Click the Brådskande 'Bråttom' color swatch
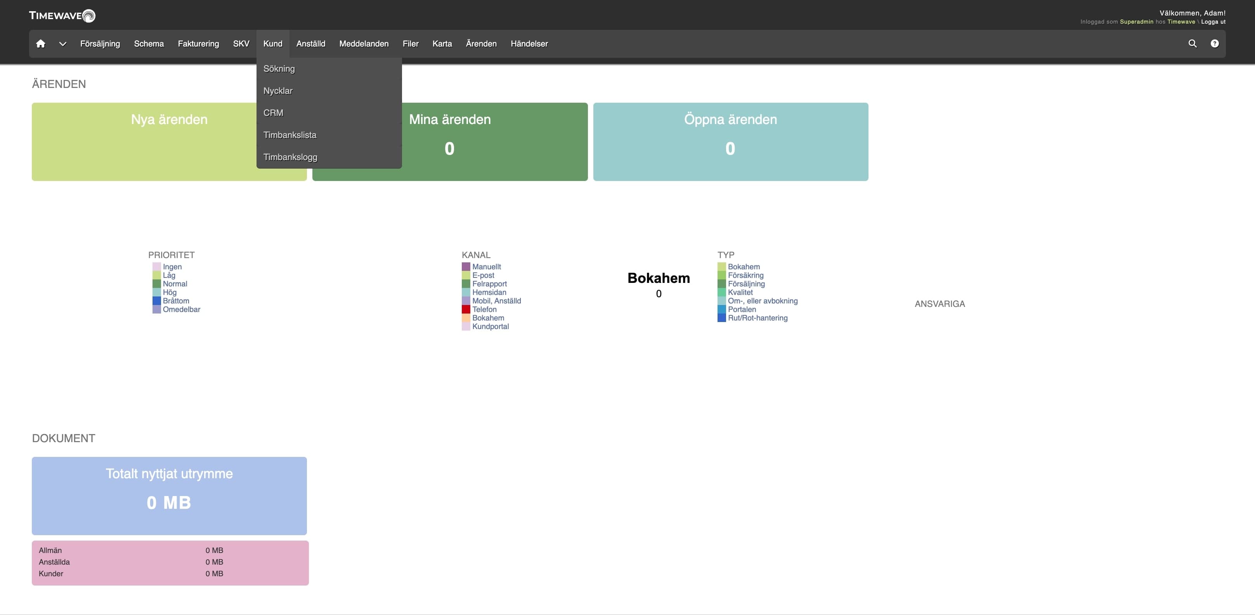 click(156, 301)
